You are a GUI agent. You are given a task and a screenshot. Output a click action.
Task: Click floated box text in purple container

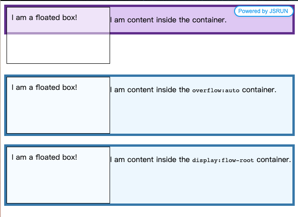pos(44,18)
